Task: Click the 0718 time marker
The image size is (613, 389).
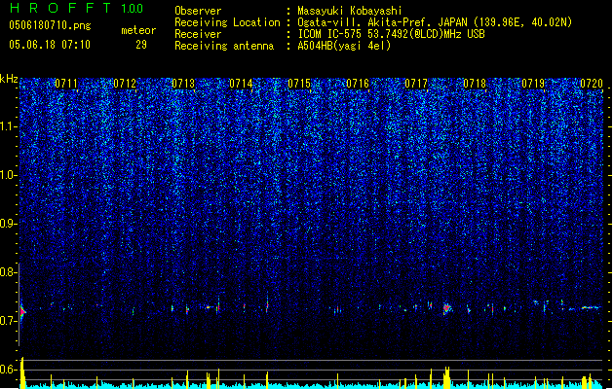Action: point(475,84)
